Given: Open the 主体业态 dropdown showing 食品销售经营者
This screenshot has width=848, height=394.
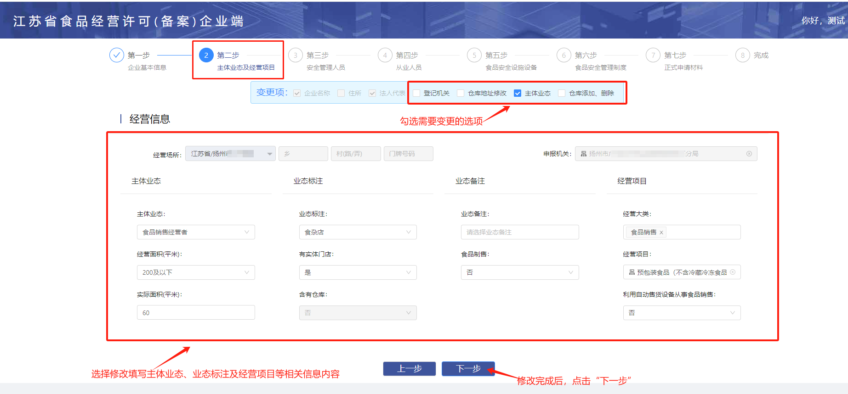Looking at the screenshot, I should (196, 232).
